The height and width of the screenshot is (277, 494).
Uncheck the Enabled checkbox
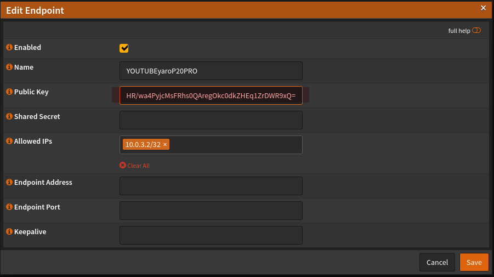coord(124,48)
